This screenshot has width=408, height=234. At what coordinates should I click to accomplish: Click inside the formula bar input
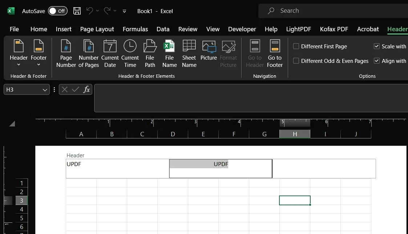coord(251,98)
